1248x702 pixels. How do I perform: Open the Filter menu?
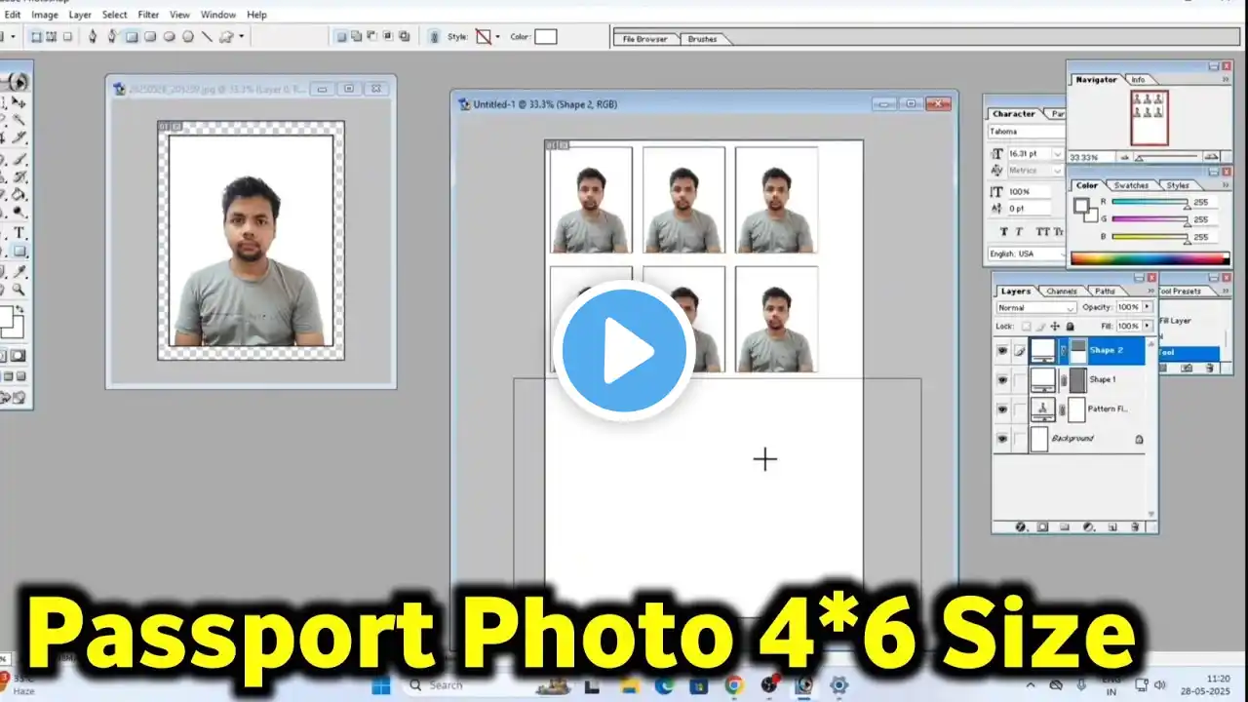pos(148,15)
